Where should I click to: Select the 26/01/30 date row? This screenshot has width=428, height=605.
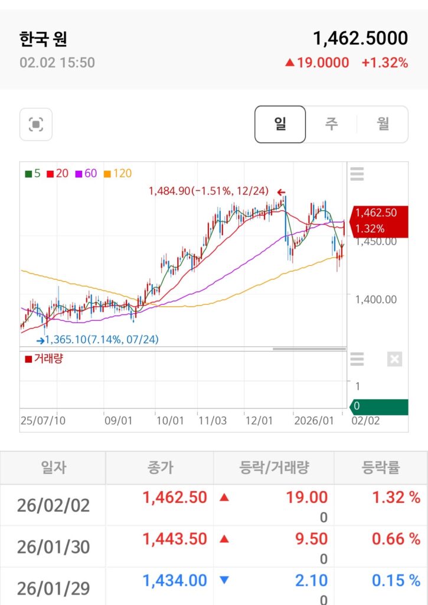(53, 547)
